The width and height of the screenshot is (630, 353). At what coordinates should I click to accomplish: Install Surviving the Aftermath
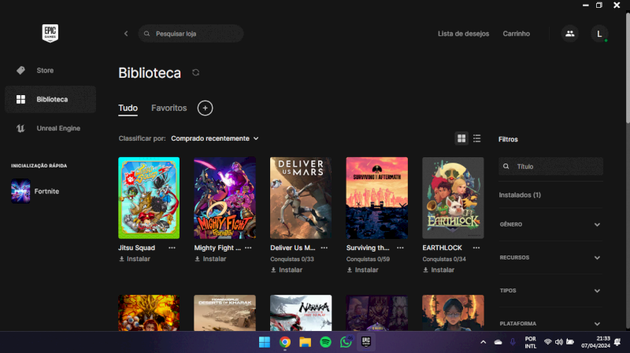click(363, 270)
